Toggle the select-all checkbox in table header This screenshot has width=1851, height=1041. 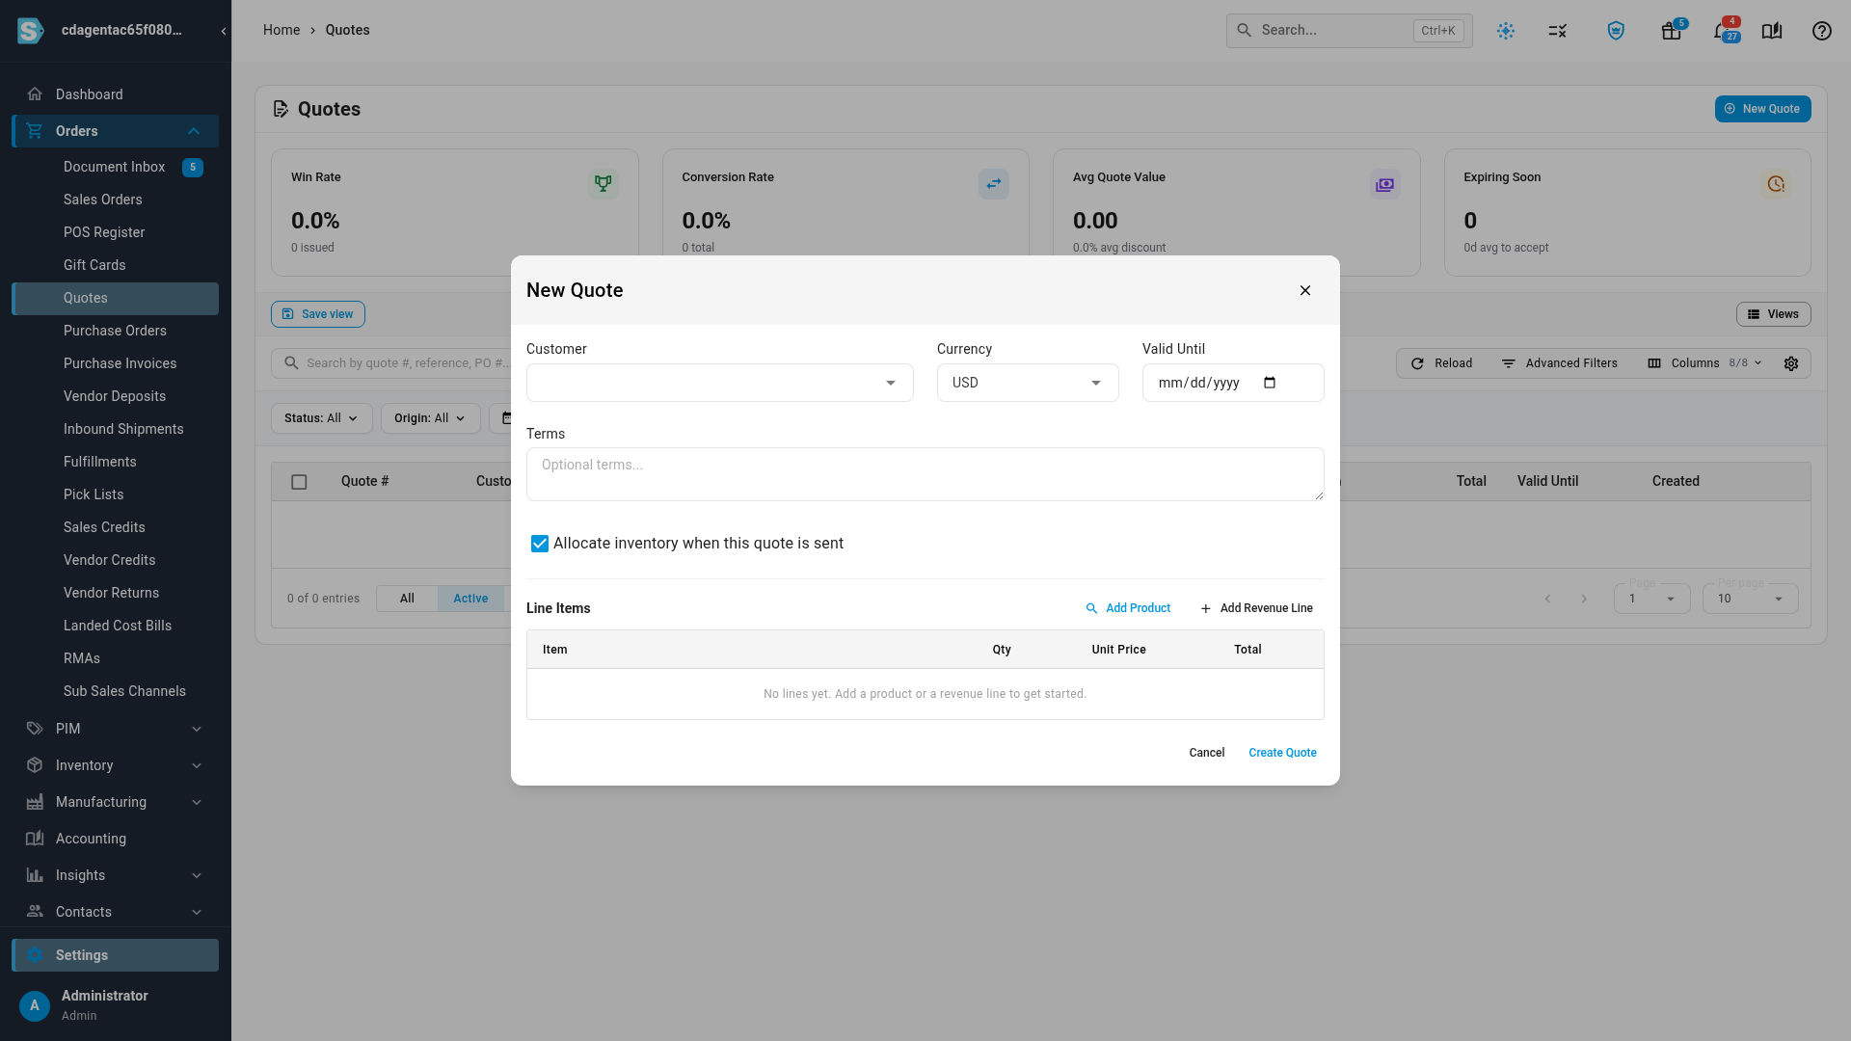coord(299,482)
